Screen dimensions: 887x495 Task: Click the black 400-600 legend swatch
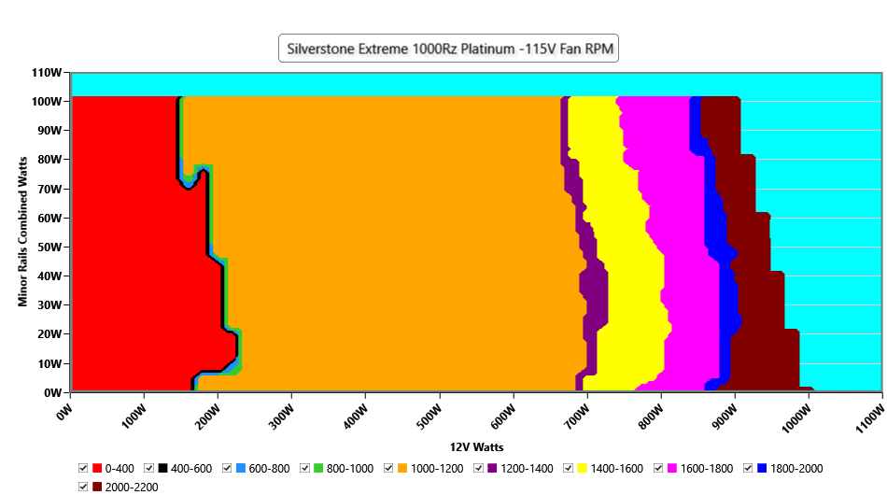[x=162, y=469]
